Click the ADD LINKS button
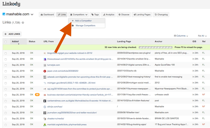 point(12,34)
